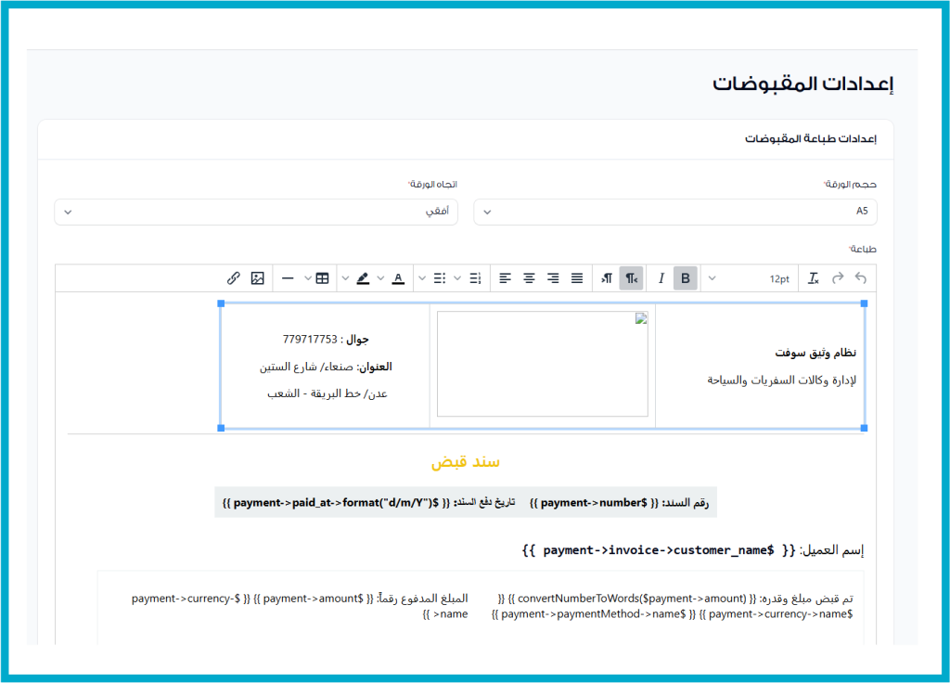Click the clear formatting icon
The image size is (950, 683).
(814, 278)
